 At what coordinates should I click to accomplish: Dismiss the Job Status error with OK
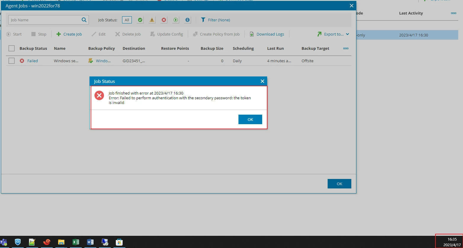250,119
